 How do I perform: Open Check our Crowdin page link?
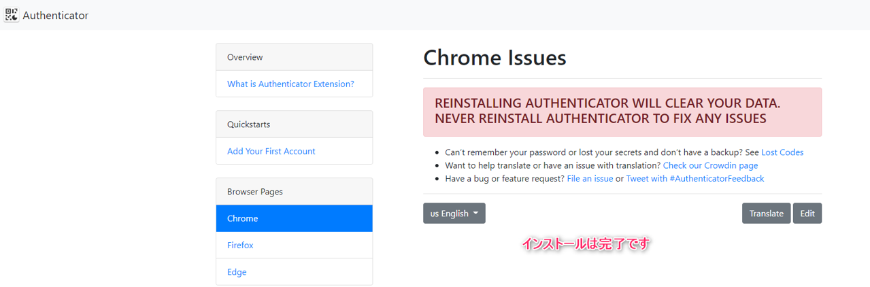(710, 165)
